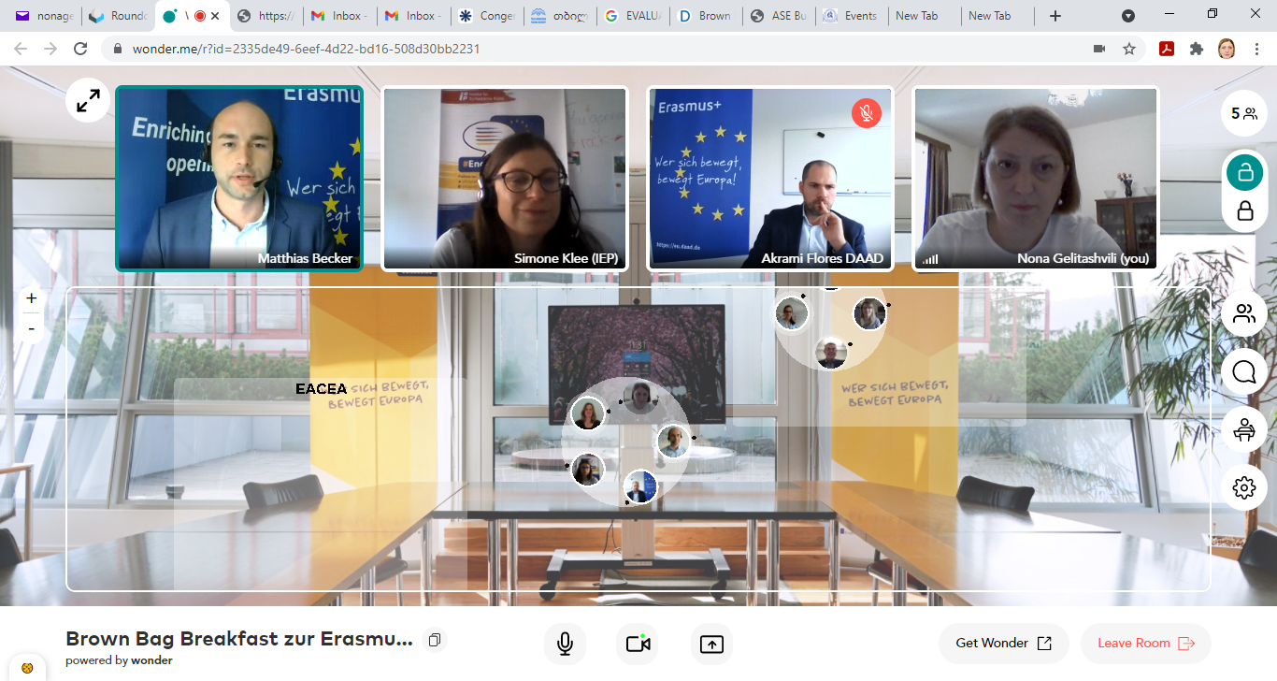Viewport: 1277px width, 681px height.
Task: Click the powered by wonder text
Action: 119,660
